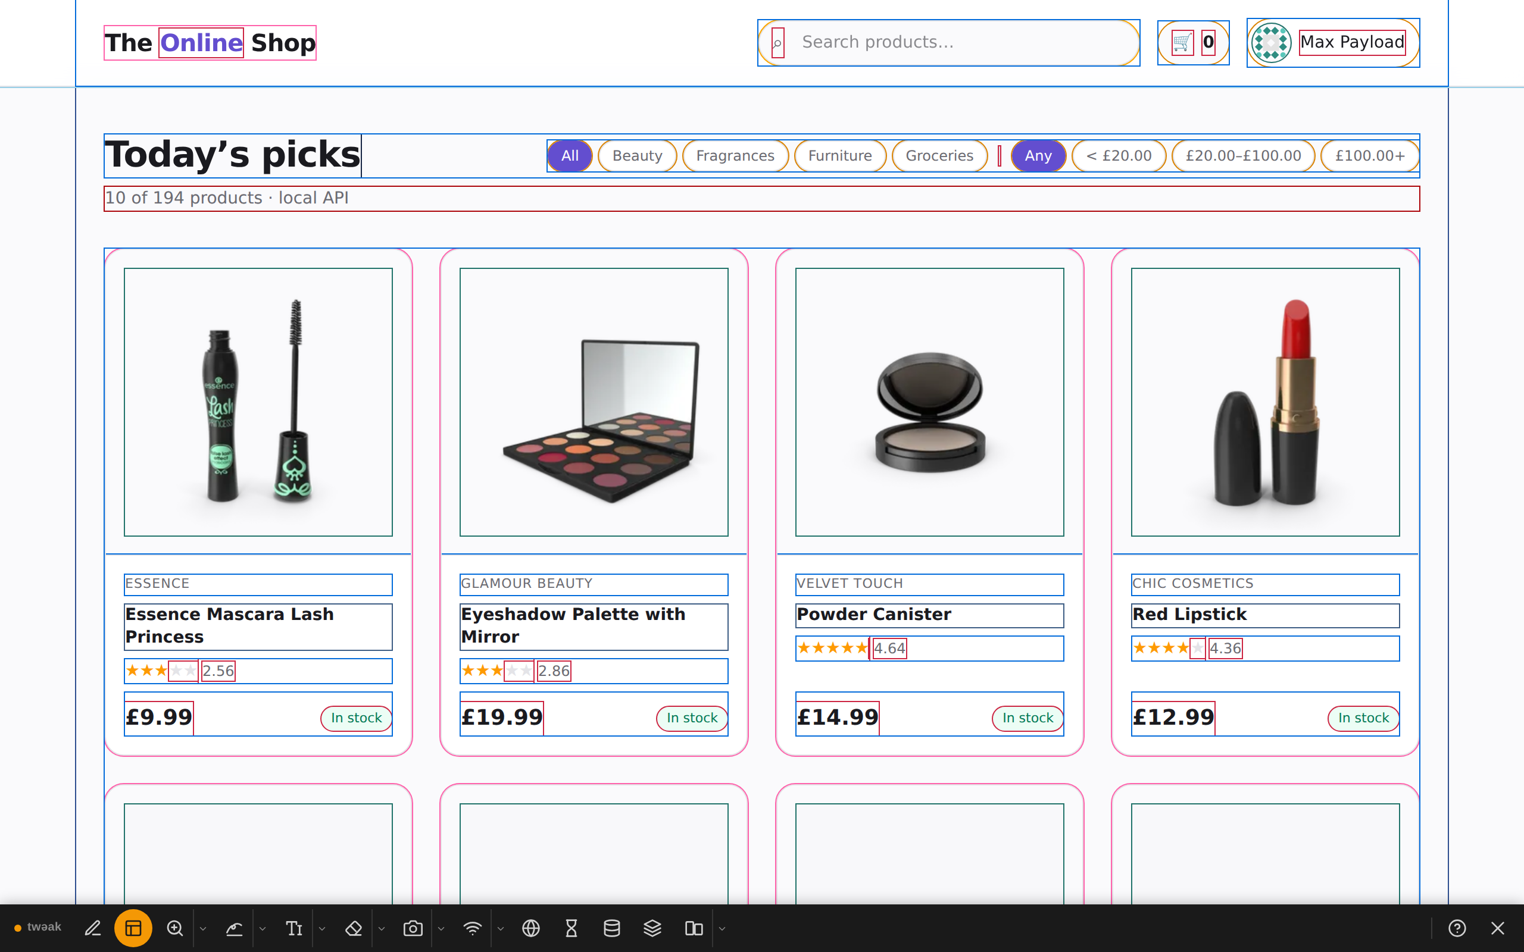This screenshot has height=952, width=1524.
Task: Click the £9.99 price
Action: [159, 718]
